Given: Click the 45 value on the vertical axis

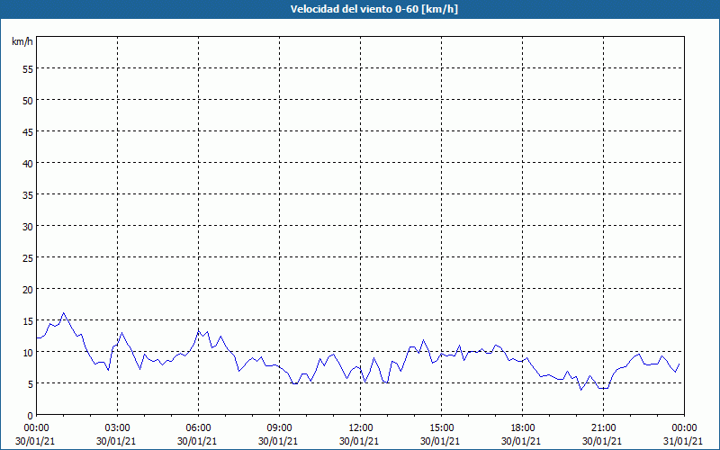Looking at the screenshot, I should (x=27, y=131).
